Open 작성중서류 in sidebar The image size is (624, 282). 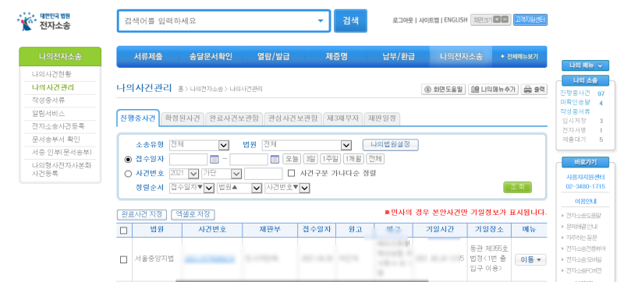[48, 100]
